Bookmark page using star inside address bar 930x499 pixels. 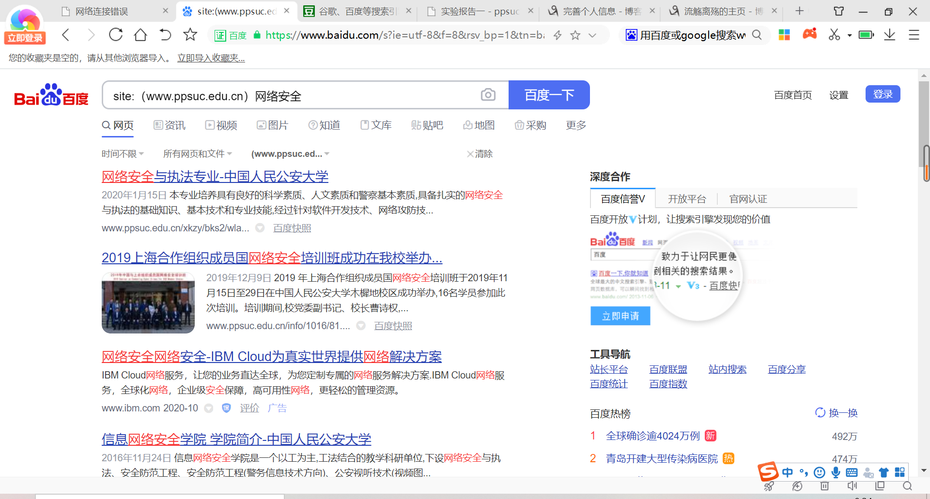(x=575, y=35)
